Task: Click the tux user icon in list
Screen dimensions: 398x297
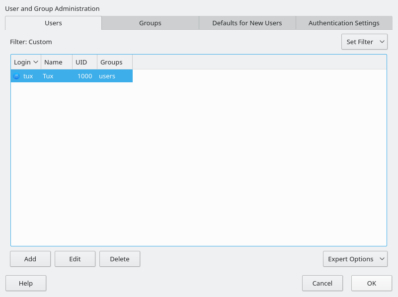Action: pyautogui.click(x=16, y=76)
